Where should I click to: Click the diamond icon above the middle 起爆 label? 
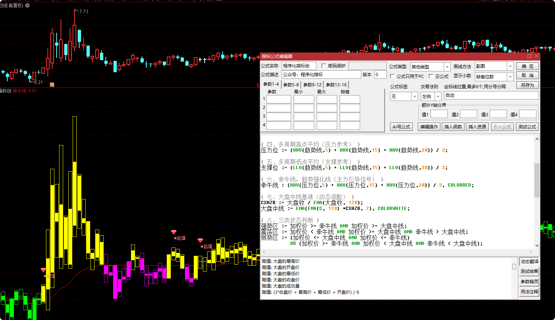(x=174, y=232)
